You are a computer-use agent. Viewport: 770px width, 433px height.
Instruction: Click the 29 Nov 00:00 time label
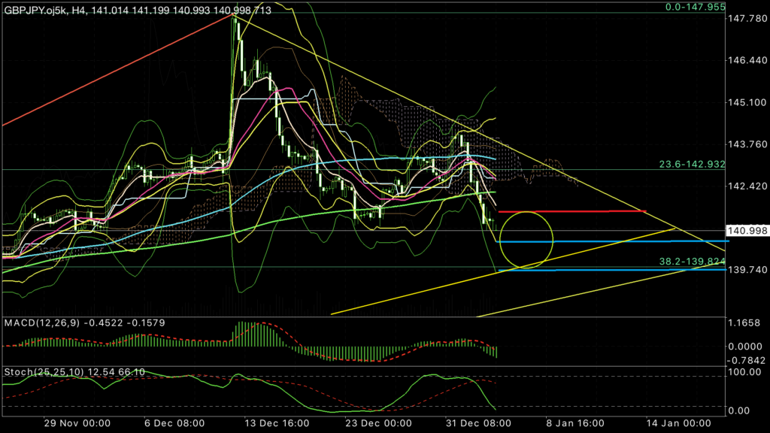(x=77, y=423)
